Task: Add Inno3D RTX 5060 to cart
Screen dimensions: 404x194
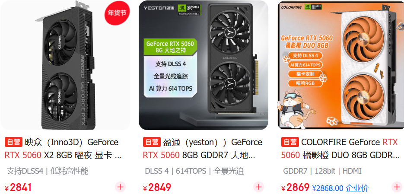Action: [x=120, y=187]
